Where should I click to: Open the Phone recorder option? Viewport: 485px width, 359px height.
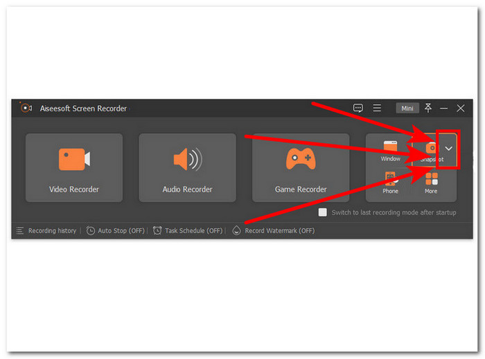(390, 183)
